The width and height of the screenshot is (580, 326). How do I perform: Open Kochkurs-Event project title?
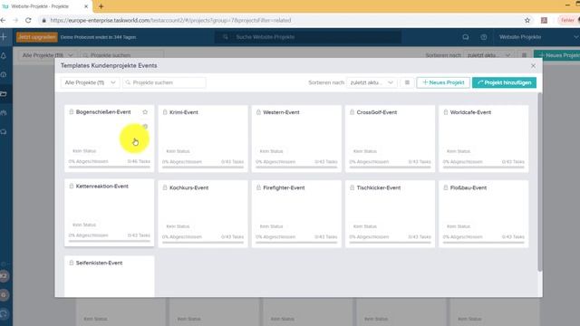pyautogui.click(x=188, y=187)
